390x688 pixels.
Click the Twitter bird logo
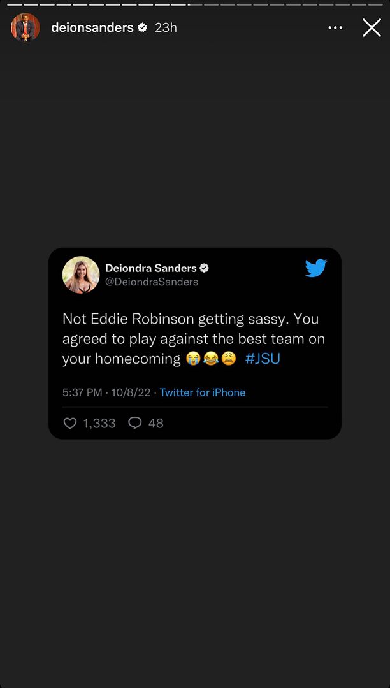click(x=316, y=268)
